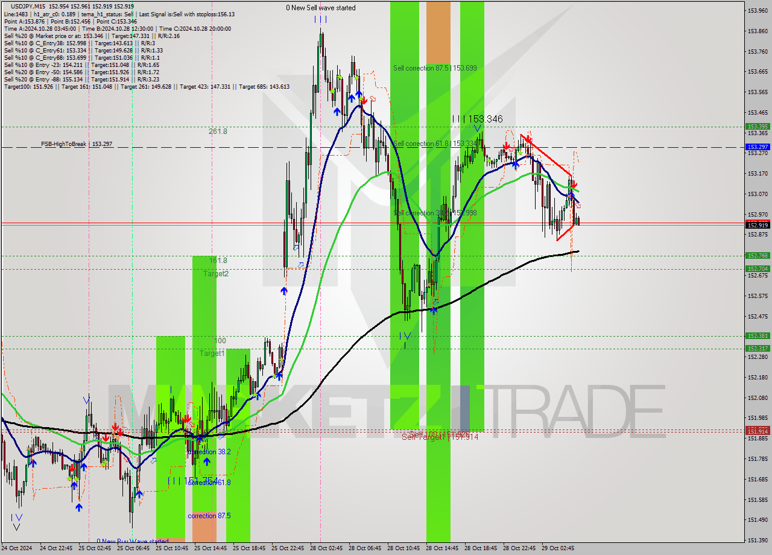
Task: Select the Target2 label
Action: [x=215, y=274]
